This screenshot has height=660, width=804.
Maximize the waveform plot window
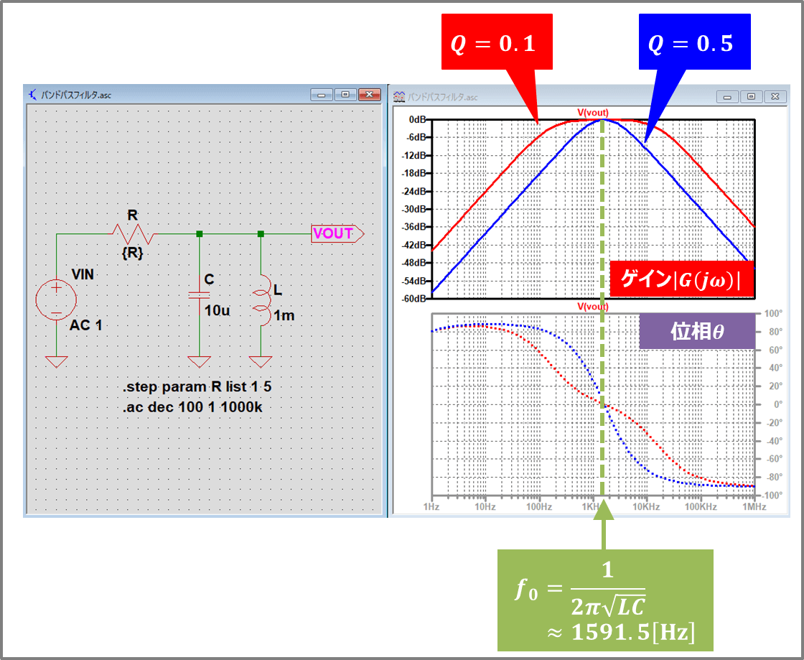tap(752, 96)
